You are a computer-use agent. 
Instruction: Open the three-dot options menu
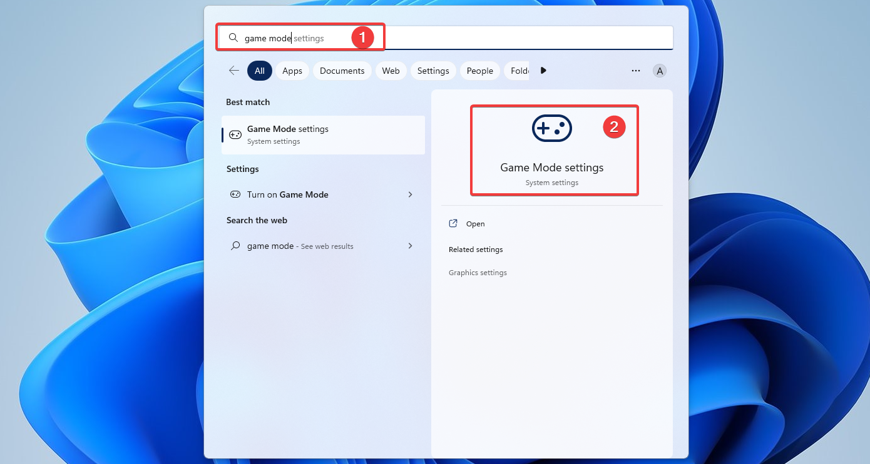(636, 71)
